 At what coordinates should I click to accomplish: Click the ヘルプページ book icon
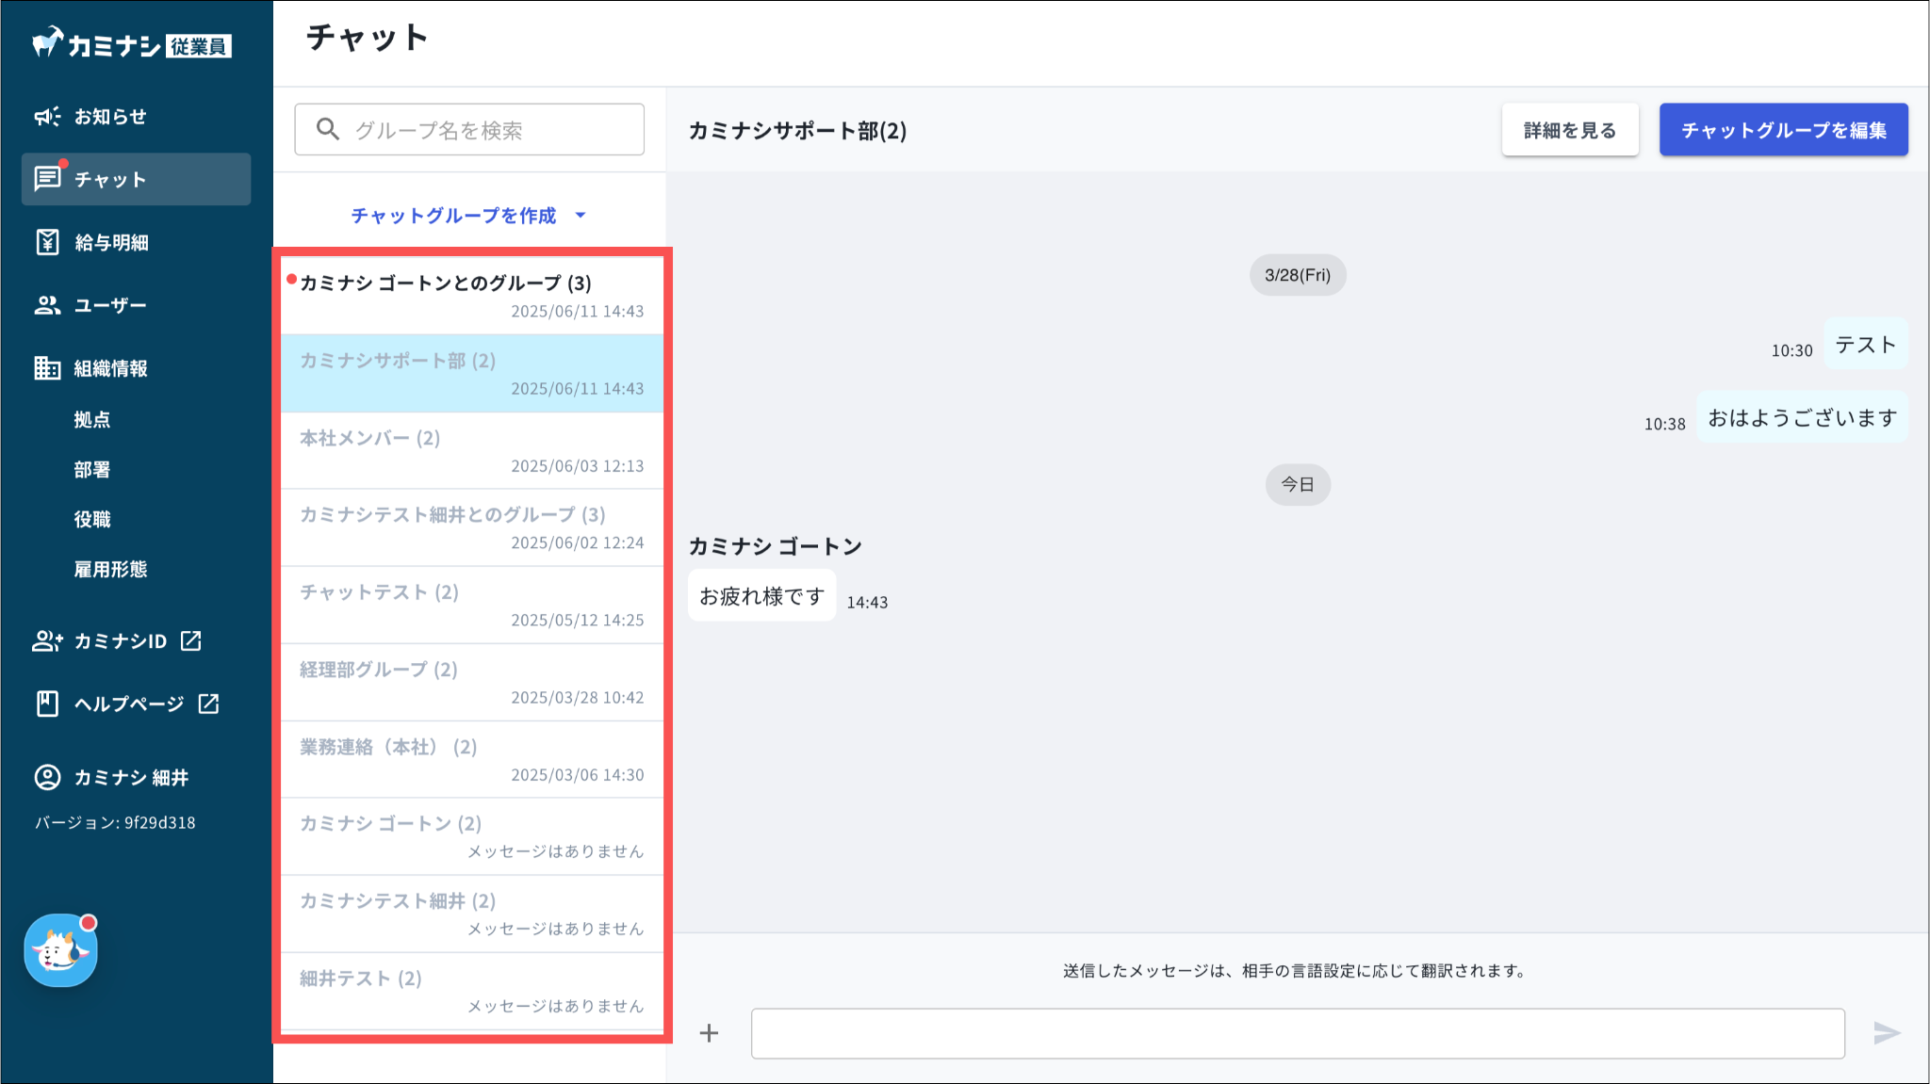[x=47, y=704]
